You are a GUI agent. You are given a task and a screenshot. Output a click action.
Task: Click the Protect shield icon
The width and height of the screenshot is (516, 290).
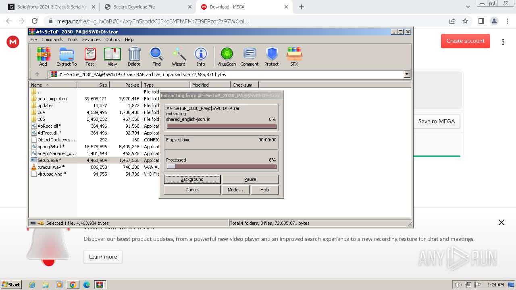pyautogui.click(x=272, y=56)
